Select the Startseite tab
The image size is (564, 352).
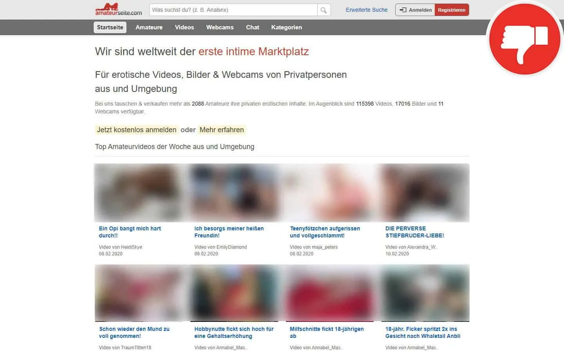(x=110, y=27)
